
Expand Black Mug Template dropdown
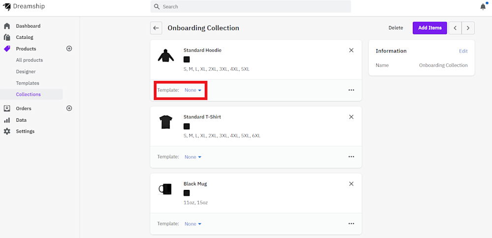tap(193, 224)
